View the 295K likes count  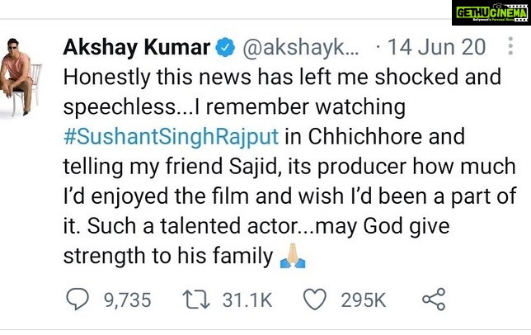364,300
